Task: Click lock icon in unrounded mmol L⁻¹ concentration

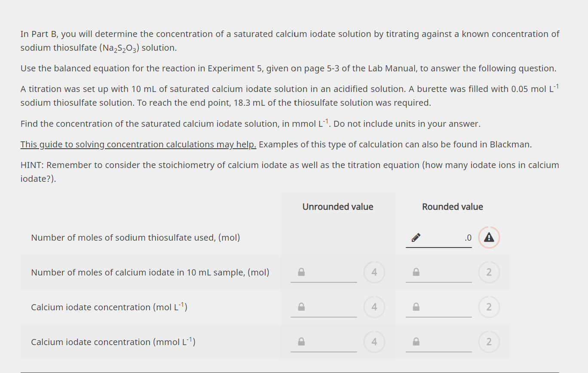Action: coord(301,342)
